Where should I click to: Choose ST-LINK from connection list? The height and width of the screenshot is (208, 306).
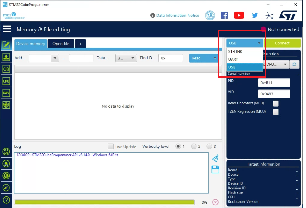[245, 51]
